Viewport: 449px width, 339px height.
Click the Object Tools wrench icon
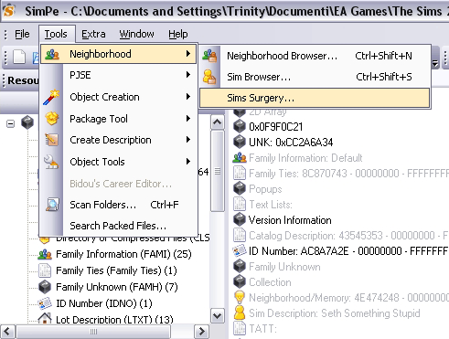point(51,162)
